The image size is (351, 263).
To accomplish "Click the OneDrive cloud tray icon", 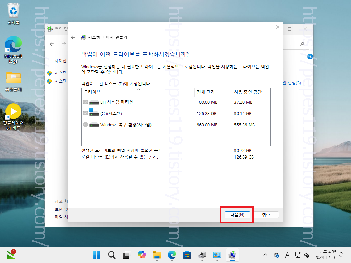I will click(276, 255).
